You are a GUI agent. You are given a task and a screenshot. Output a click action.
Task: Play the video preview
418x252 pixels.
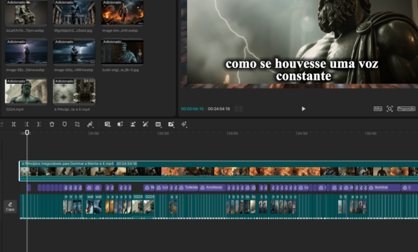304,109
